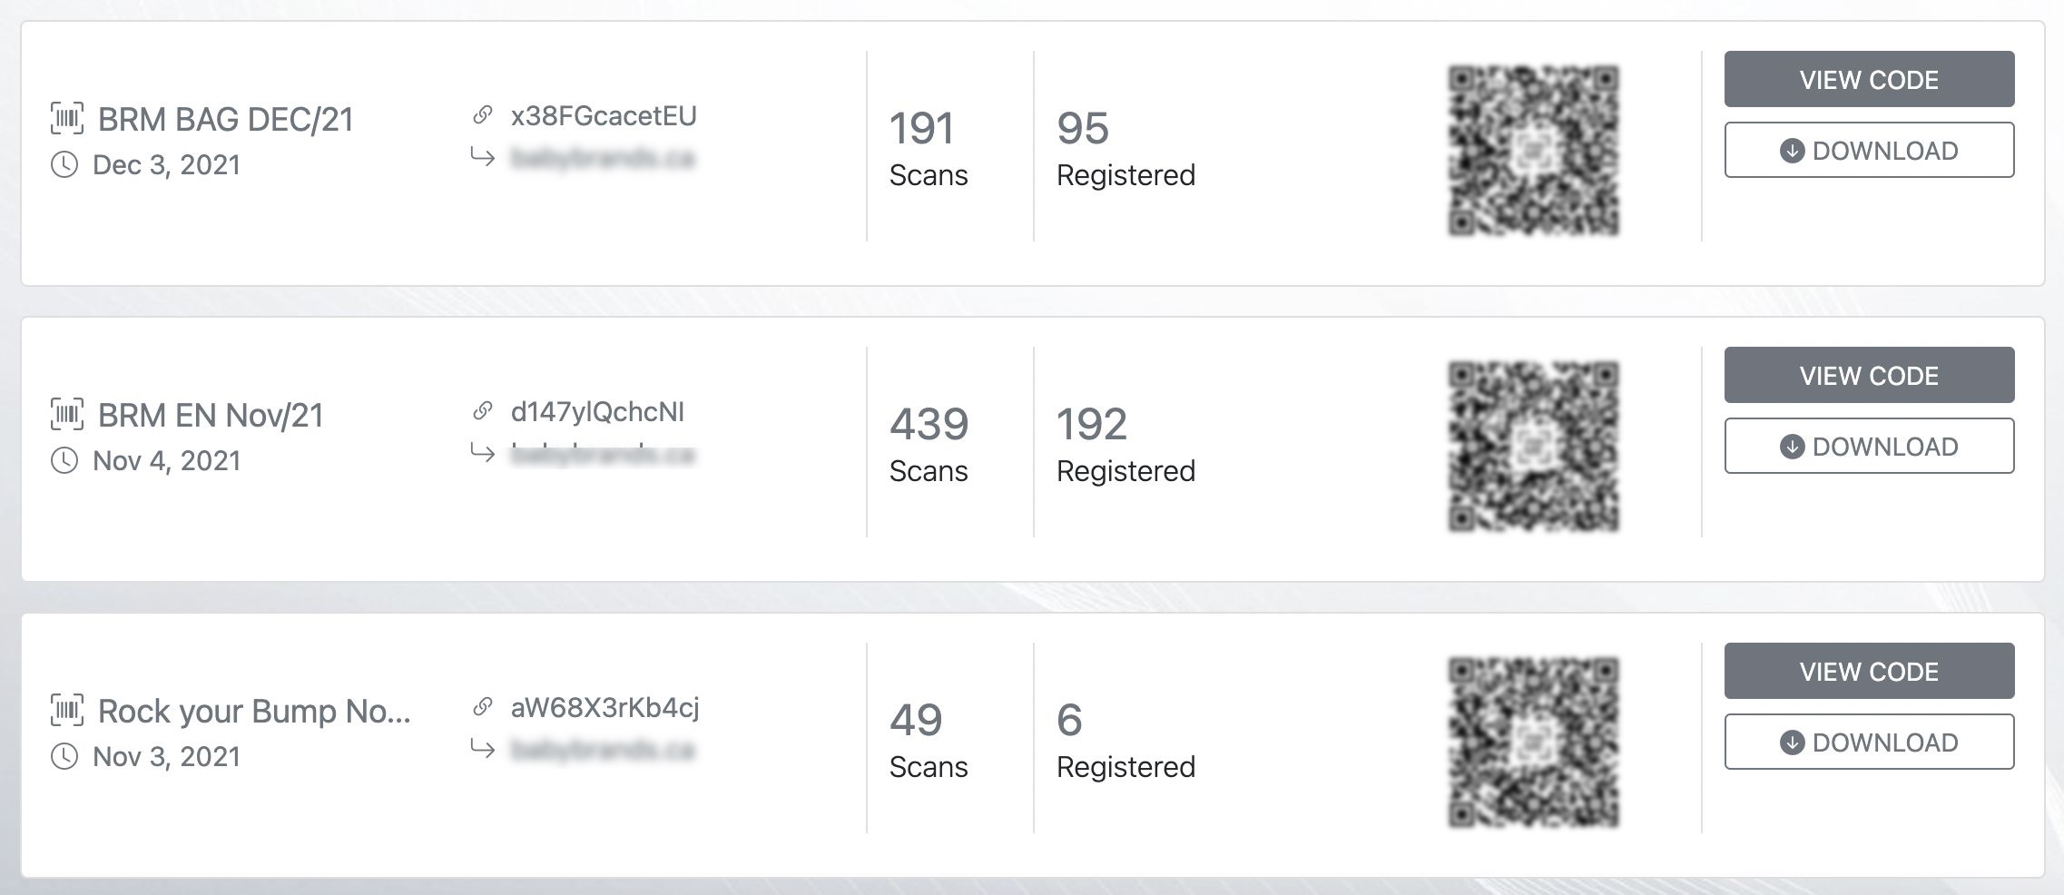Click barcode icon beside BRM BAG DEC/21
2064x895 pixels.
pos(67,119)
